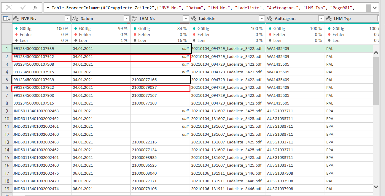Select row number 12
385x196 pixels.
[x=7, y=134]
